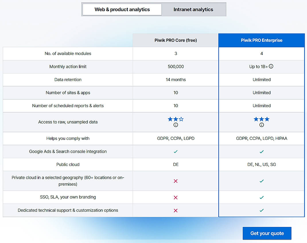Click the red X for Private cloud Core
Viewport: 307px width, 243px height.
[176, 181]
